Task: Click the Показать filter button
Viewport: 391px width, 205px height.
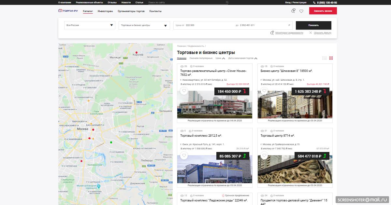Action: coord(313,25)
